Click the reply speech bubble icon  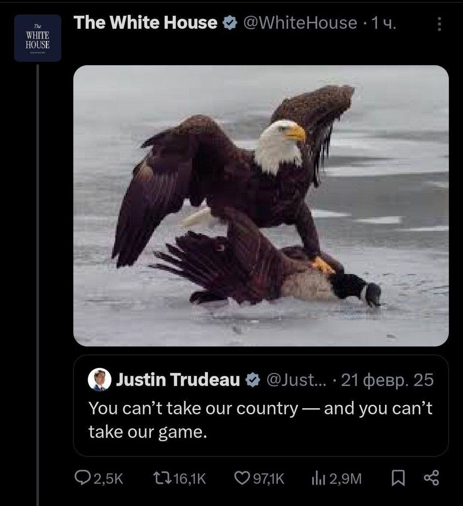[82, 478]
